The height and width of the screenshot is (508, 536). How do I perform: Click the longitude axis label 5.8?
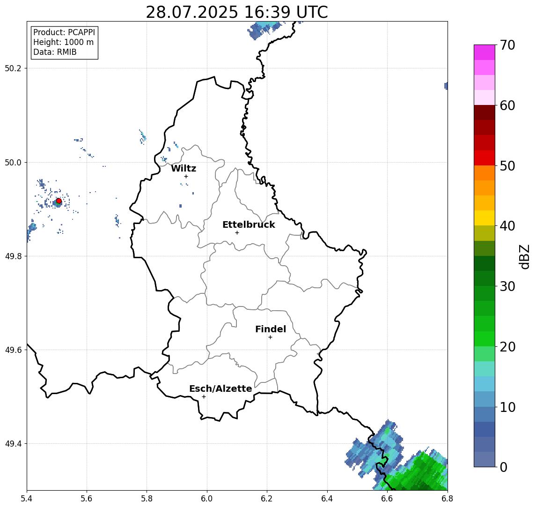tap(147, 499)
